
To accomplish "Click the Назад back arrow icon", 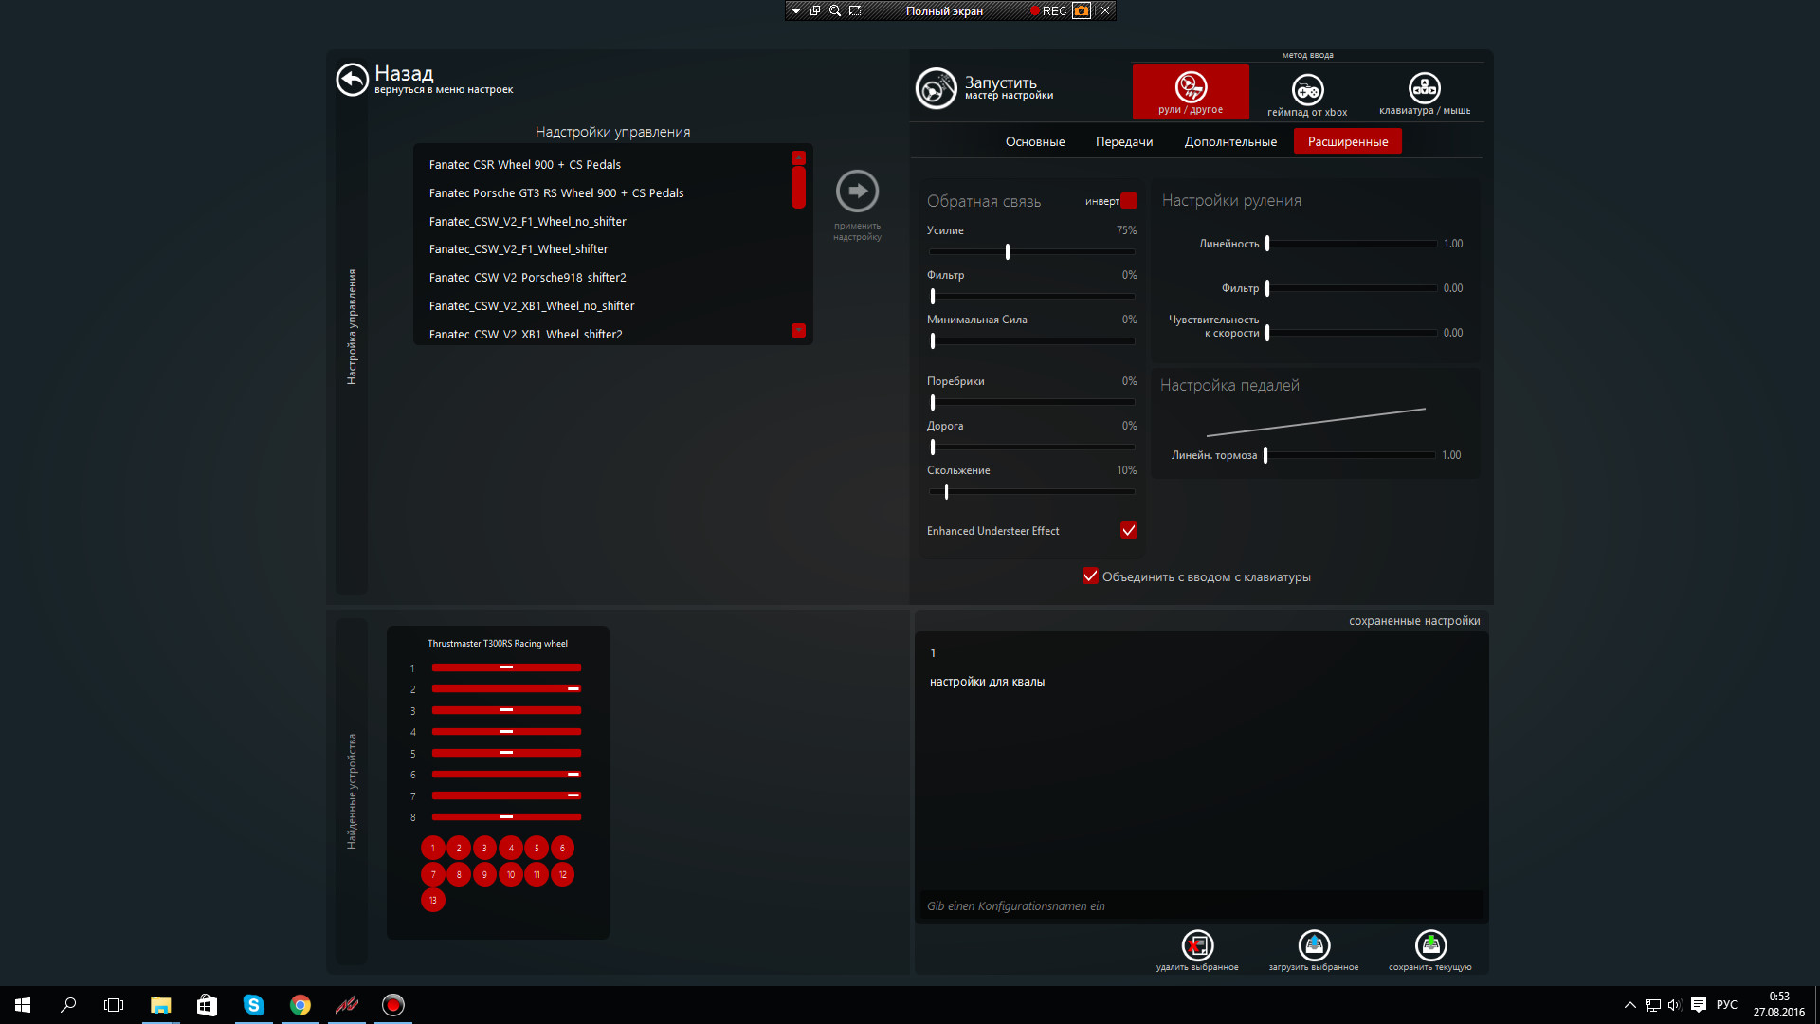I will (x=352, y=80).
